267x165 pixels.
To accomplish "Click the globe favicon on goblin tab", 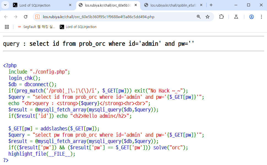I will point(146,5).
